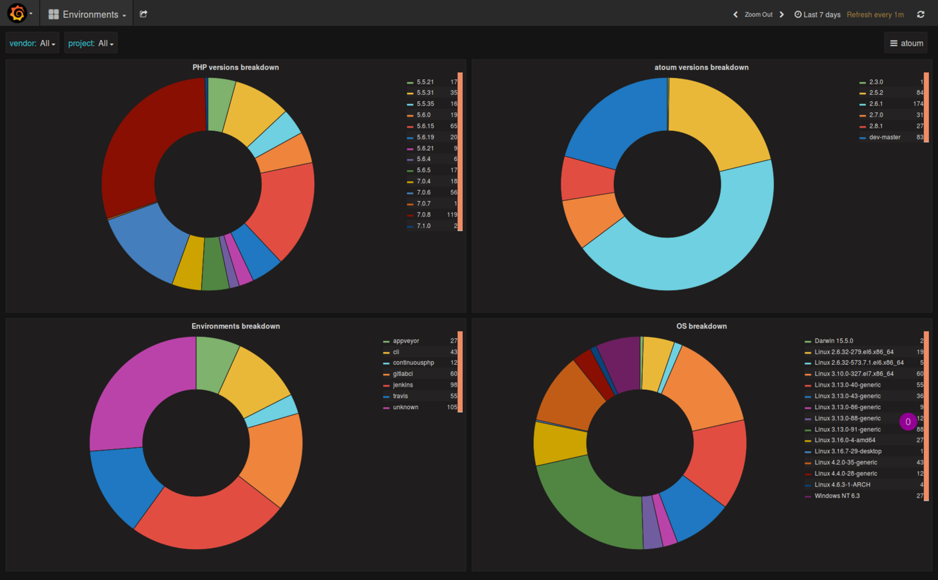Open OS breakdown panel title menu

point(701,326)
